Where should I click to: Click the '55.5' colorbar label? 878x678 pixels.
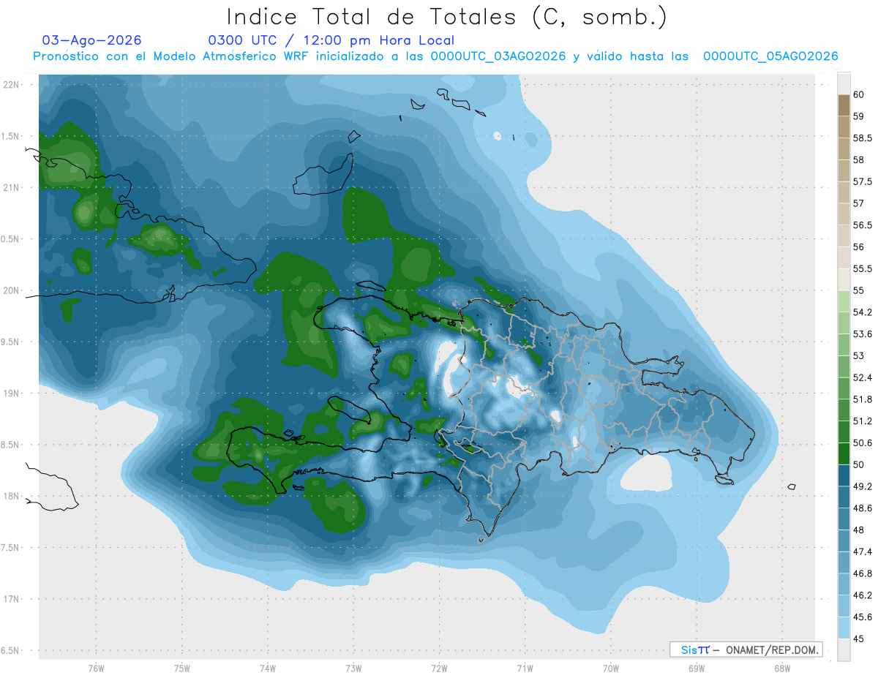tap(862, 268)
